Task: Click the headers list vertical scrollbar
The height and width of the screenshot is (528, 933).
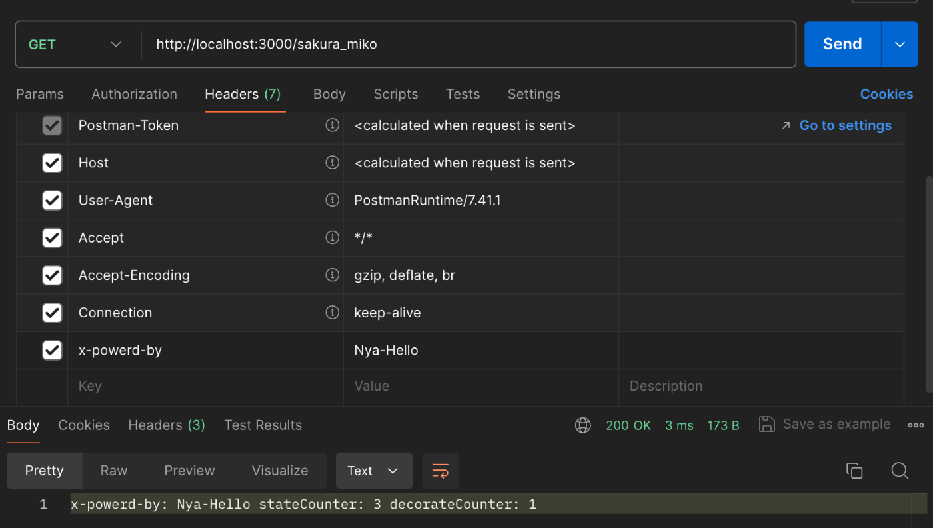Action: coord(929,284)
